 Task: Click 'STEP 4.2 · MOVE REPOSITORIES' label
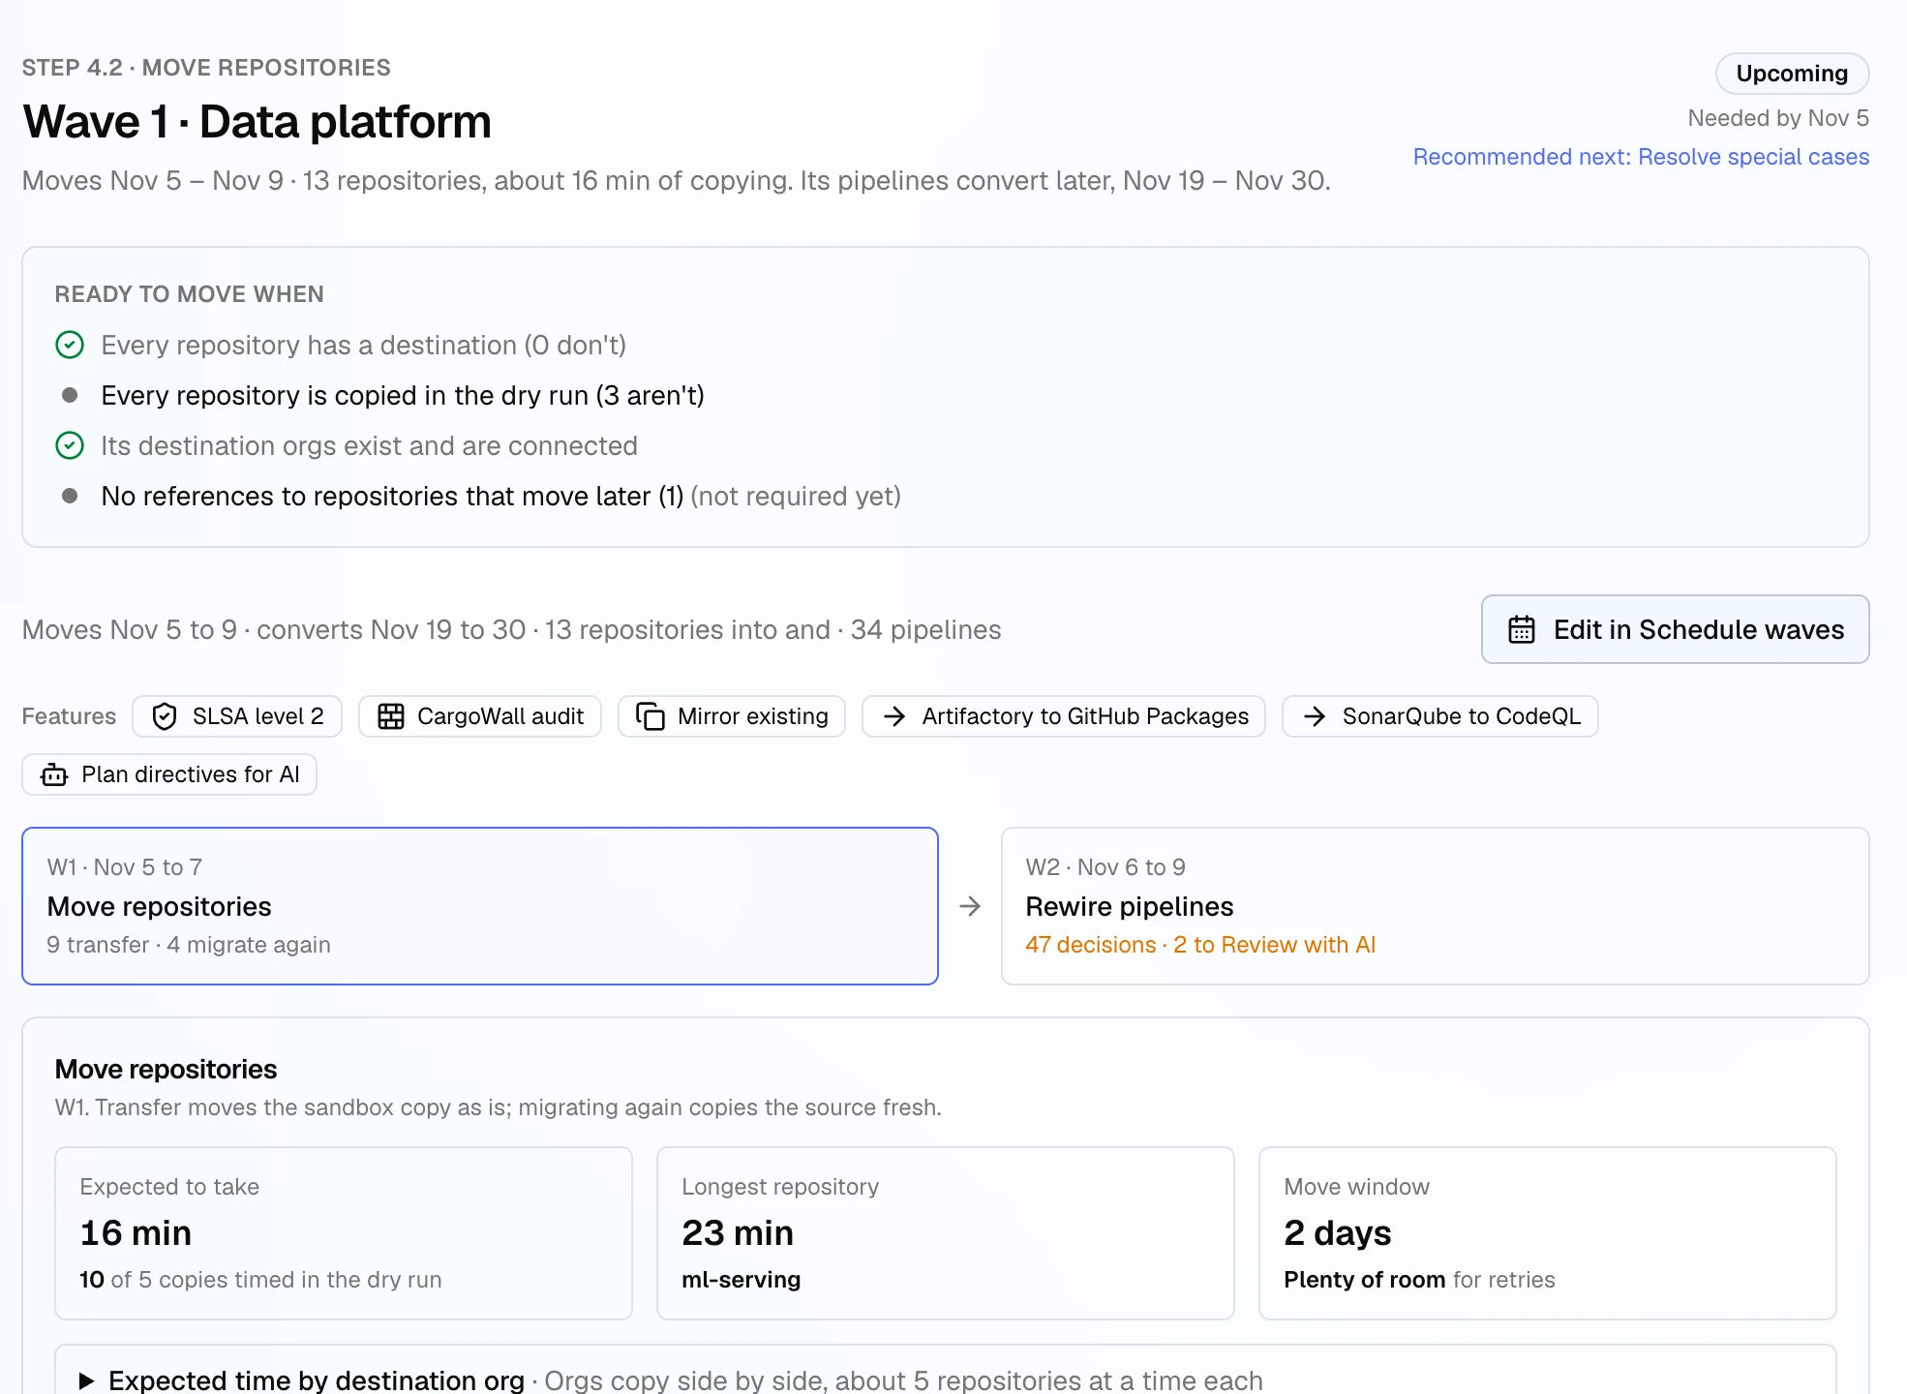click(x=206, y=69)
